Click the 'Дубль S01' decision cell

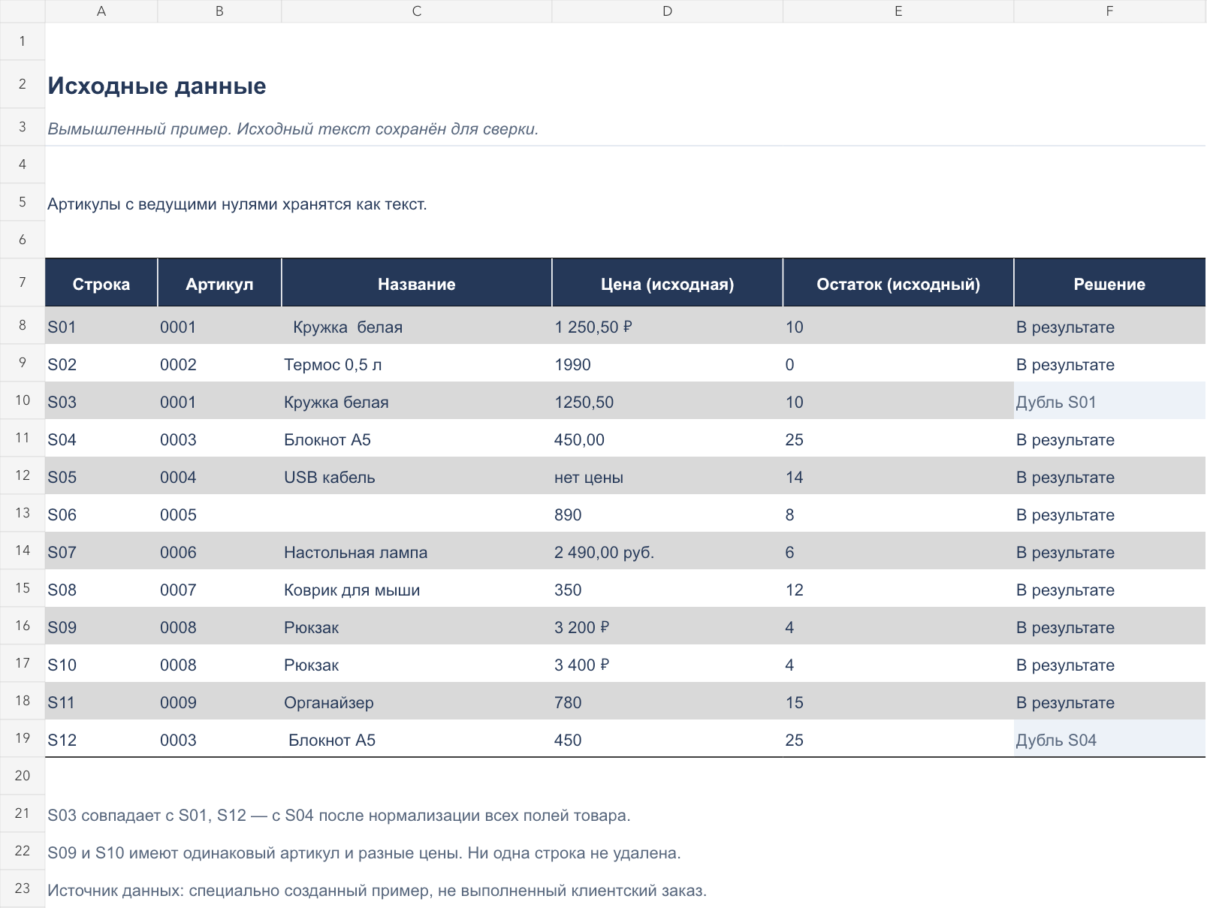[x=1110, y=402]
